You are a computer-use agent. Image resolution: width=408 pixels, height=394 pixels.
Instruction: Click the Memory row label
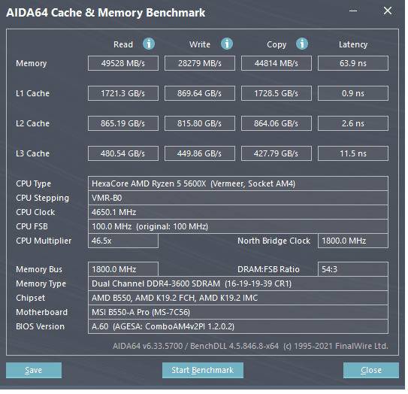pos(32,63)
